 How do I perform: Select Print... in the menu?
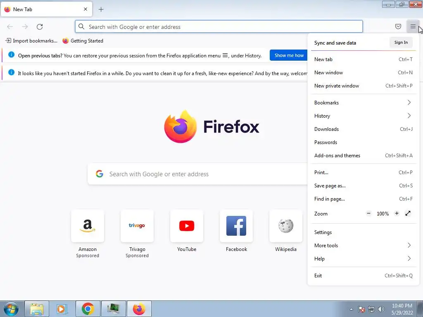[x=364, y=173]
